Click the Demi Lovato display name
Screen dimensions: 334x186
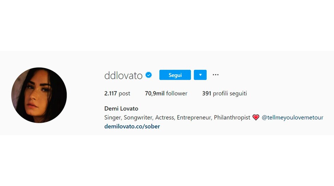coord(121,109)
